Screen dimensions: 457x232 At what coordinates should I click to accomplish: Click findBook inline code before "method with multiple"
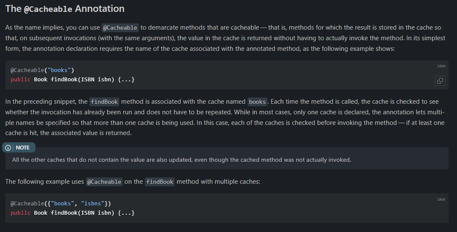point(160,182)
